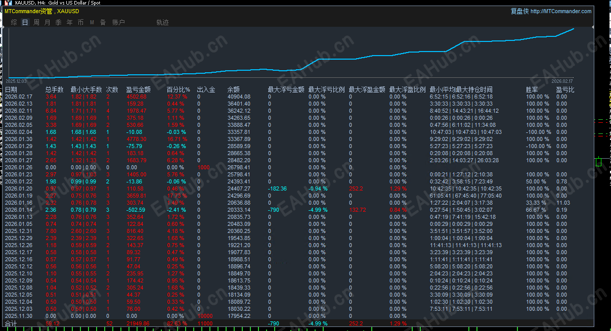
Task: Select the 年 yearly tab
Action: click(70, 22)
